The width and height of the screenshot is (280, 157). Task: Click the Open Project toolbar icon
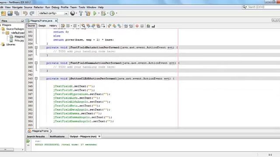[10, 14]
